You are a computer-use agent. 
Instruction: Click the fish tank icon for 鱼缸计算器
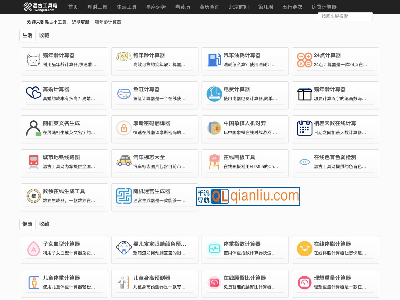click(124, 93)
